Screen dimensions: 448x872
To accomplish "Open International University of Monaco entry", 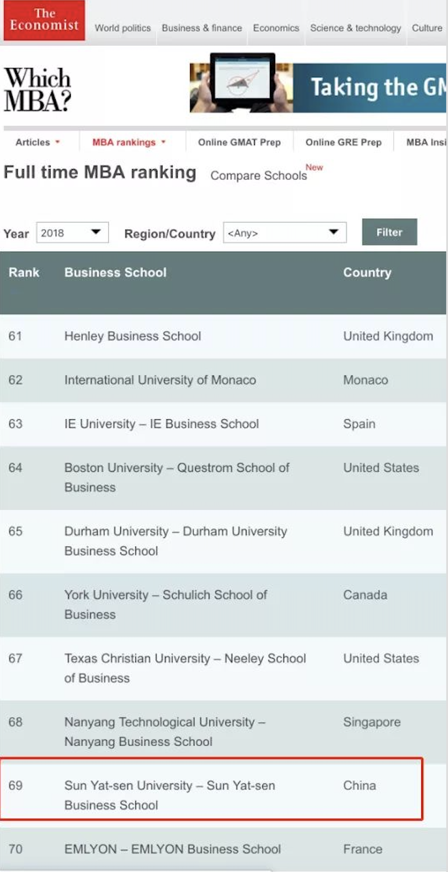I will [x=160, y=380].
